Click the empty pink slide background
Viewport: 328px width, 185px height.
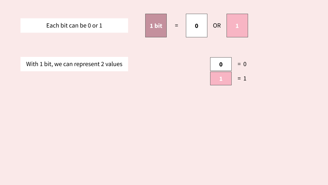[x=164, y=134]
